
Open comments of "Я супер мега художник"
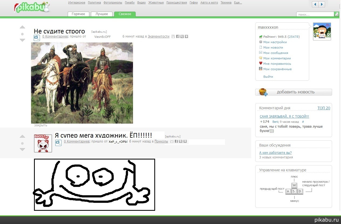coord(77,141)
